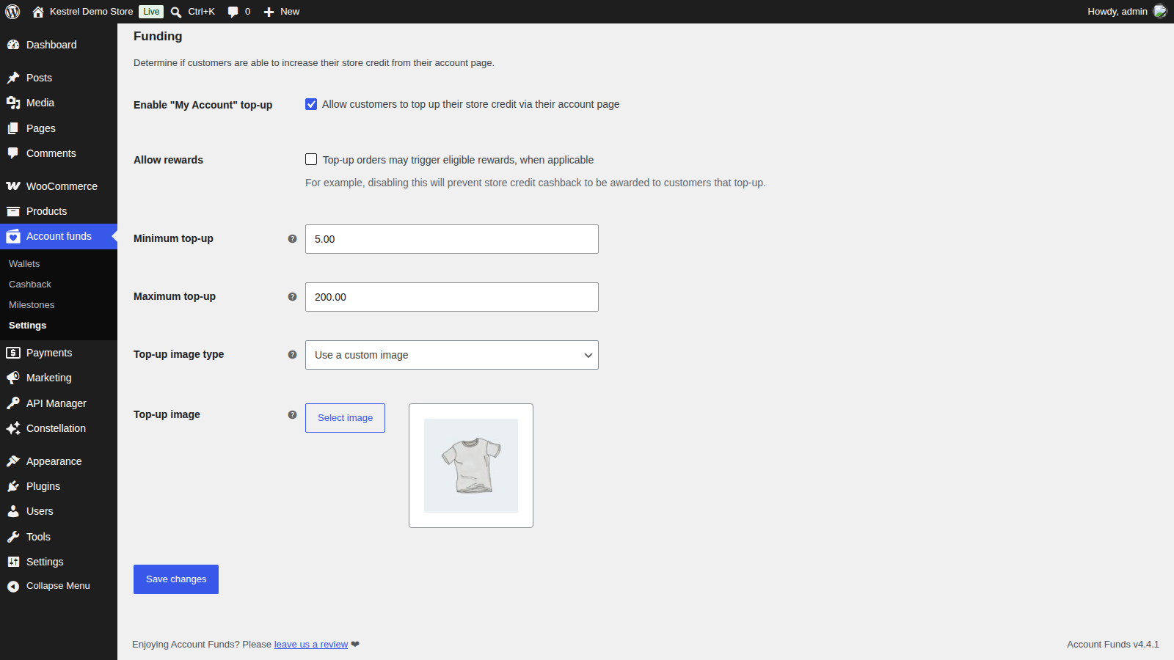Click the help icon beside Minimum top-up

click(292, 239)
